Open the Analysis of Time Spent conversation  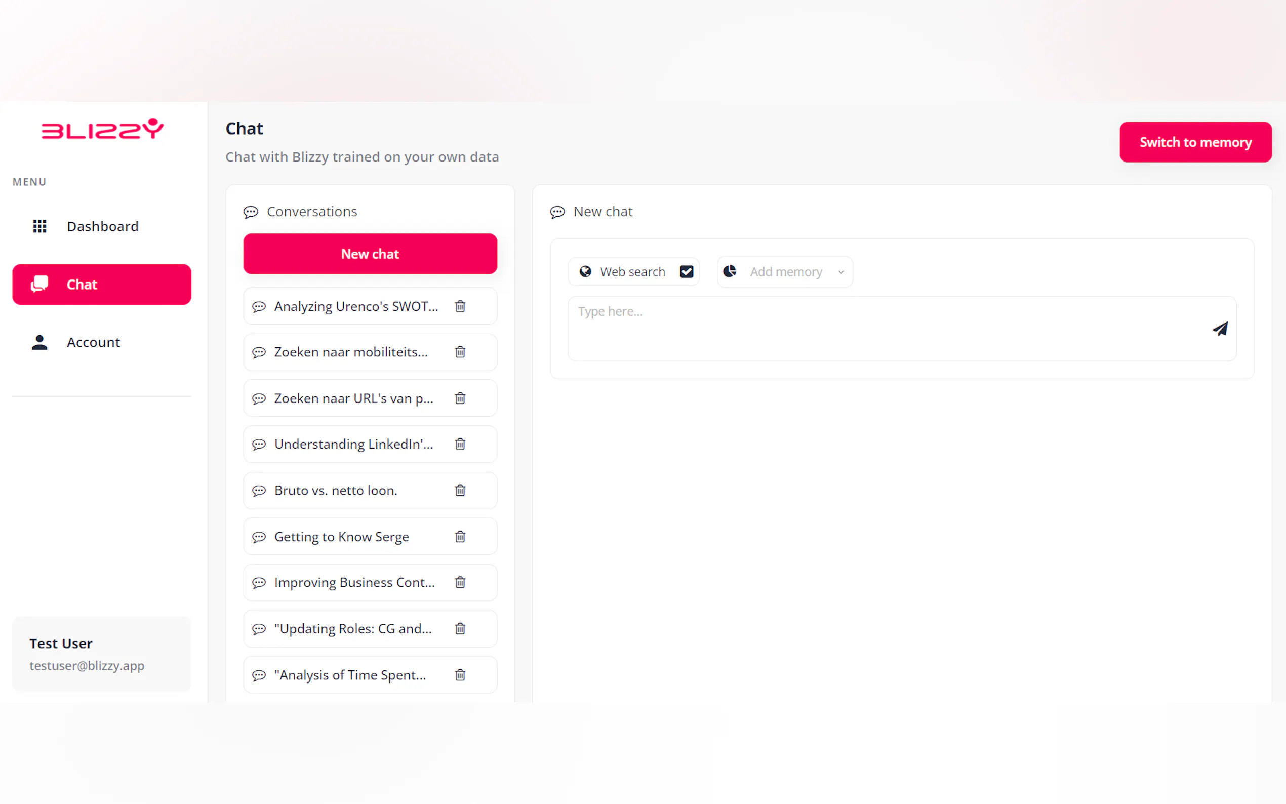pos(350,675)
